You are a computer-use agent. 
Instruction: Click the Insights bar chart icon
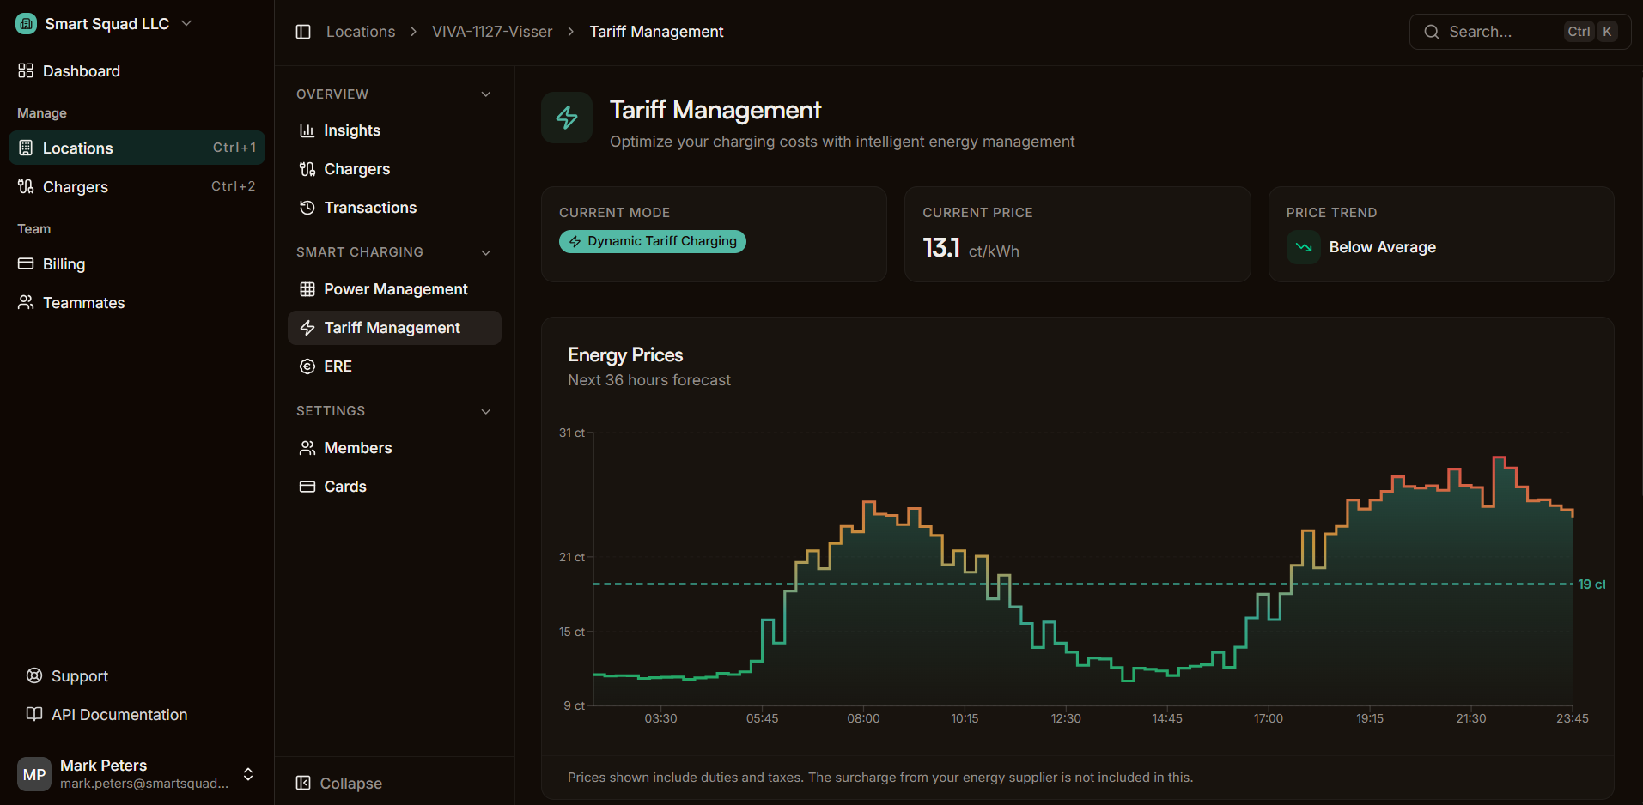click(307, 130)
